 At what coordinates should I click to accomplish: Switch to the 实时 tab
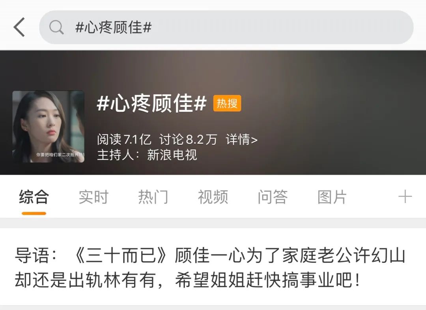(x=93, y=197)
